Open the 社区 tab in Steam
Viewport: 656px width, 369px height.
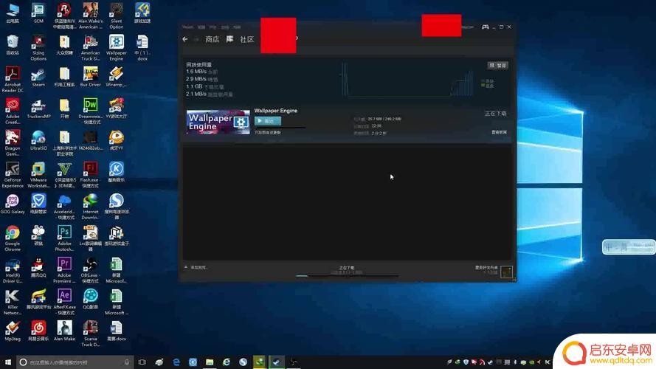point(247,39)
